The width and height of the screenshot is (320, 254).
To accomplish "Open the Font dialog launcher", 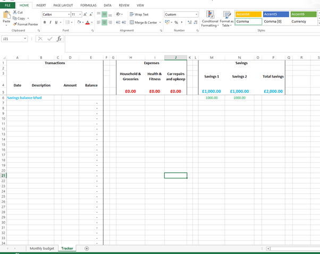I will [92, 30].
